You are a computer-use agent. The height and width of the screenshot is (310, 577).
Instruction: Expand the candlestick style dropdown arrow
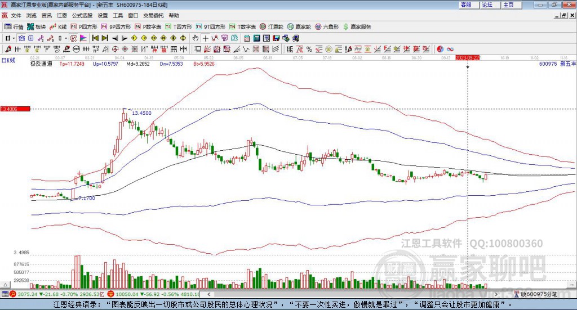point(66,38)
